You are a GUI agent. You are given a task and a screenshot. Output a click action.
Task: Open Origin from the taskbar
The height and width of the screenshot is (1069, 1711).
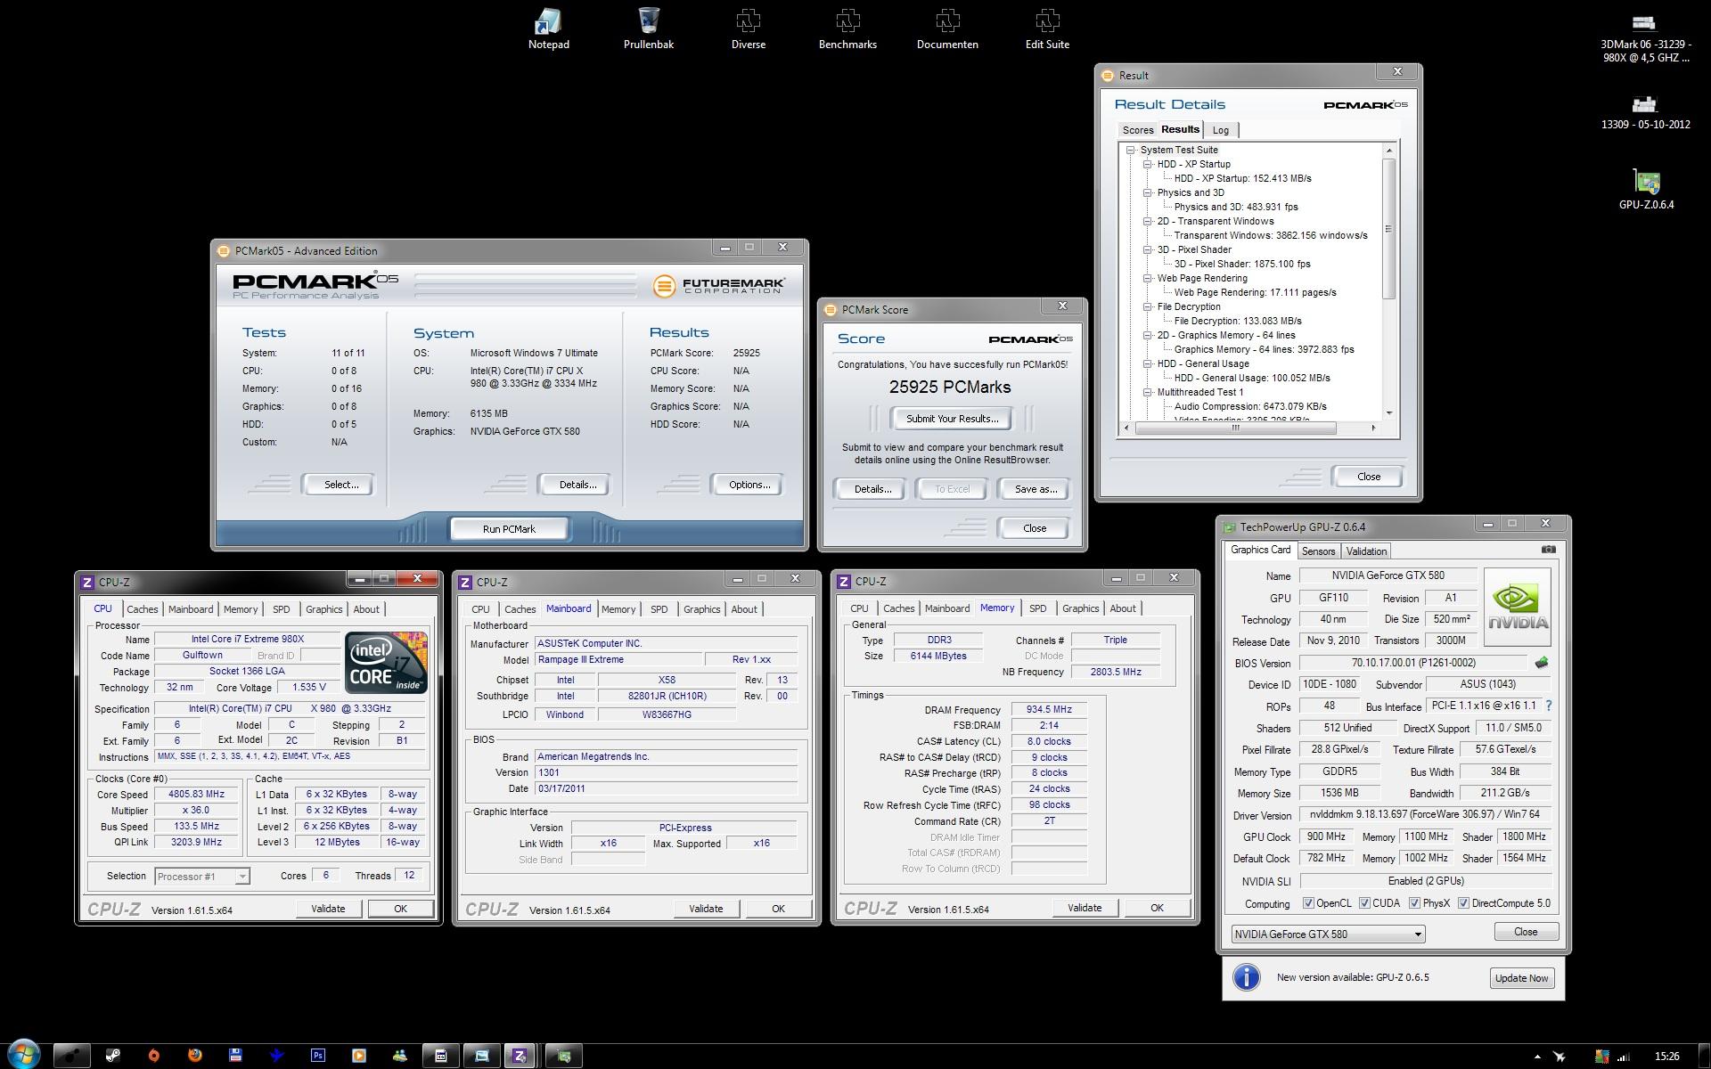(154, 1056)
